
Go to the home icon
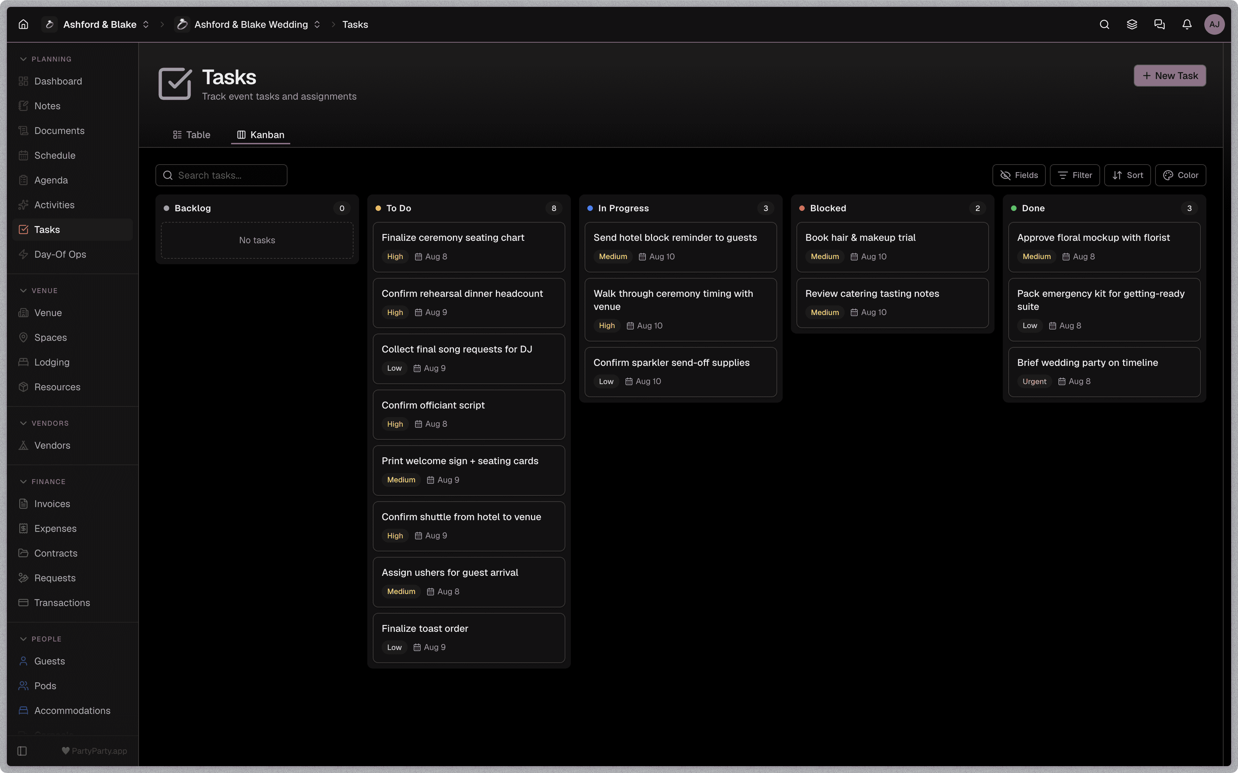pyautogui.click(x=23, y=24)
